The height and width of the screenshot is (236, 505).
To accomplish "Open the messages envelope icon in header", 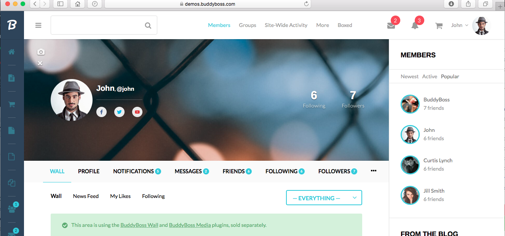I will (391, 25).
